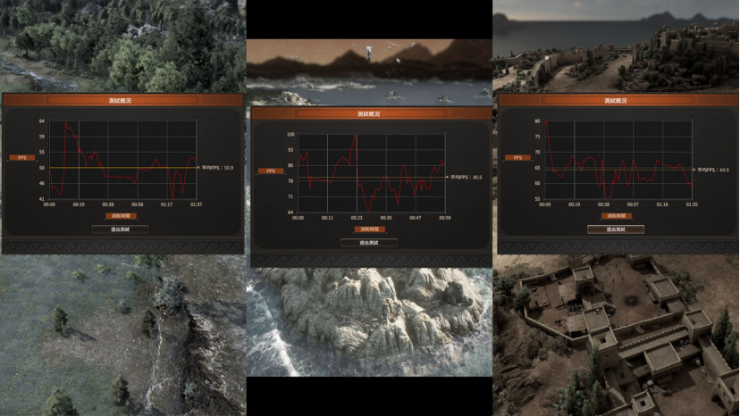Screen dimensions: 740x416
Task: Click the 01:37 time label in left chart
Action: click(196, 204)
